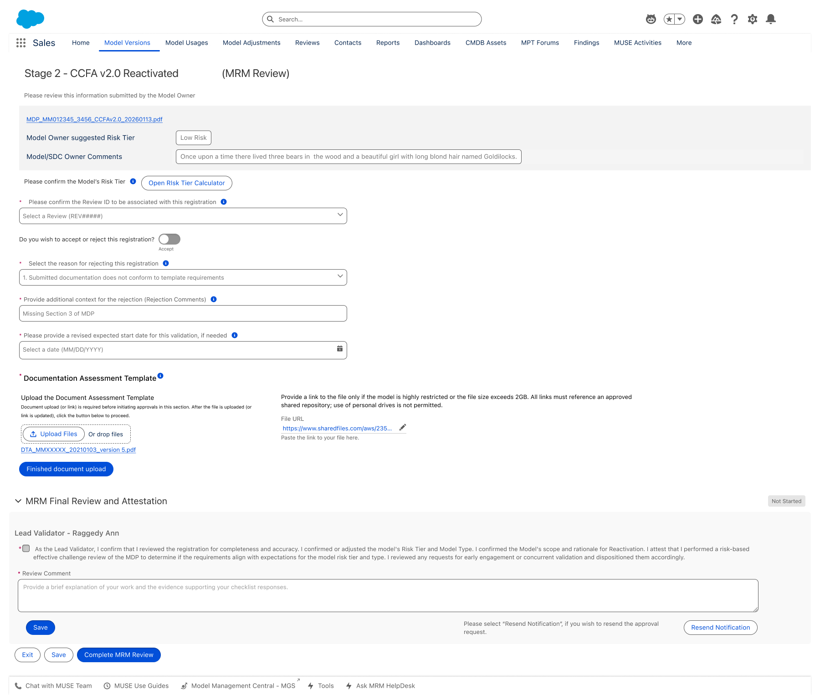Screen dimensions: 820x695
Task: Open the Help question mark icon
Action: pos(734,19)
